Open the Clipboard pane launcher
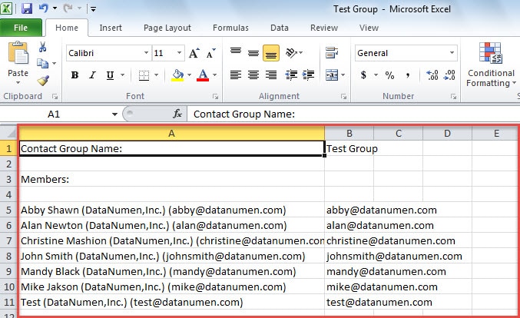The image size is (520, 318). 55,97
